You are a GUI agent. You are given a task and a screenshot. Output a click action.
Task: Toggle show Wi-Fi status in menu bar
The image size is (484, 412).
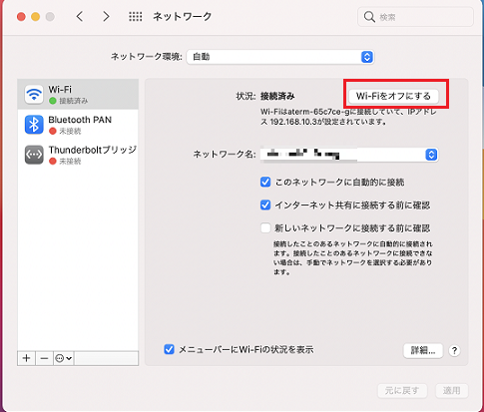[169, 349]
